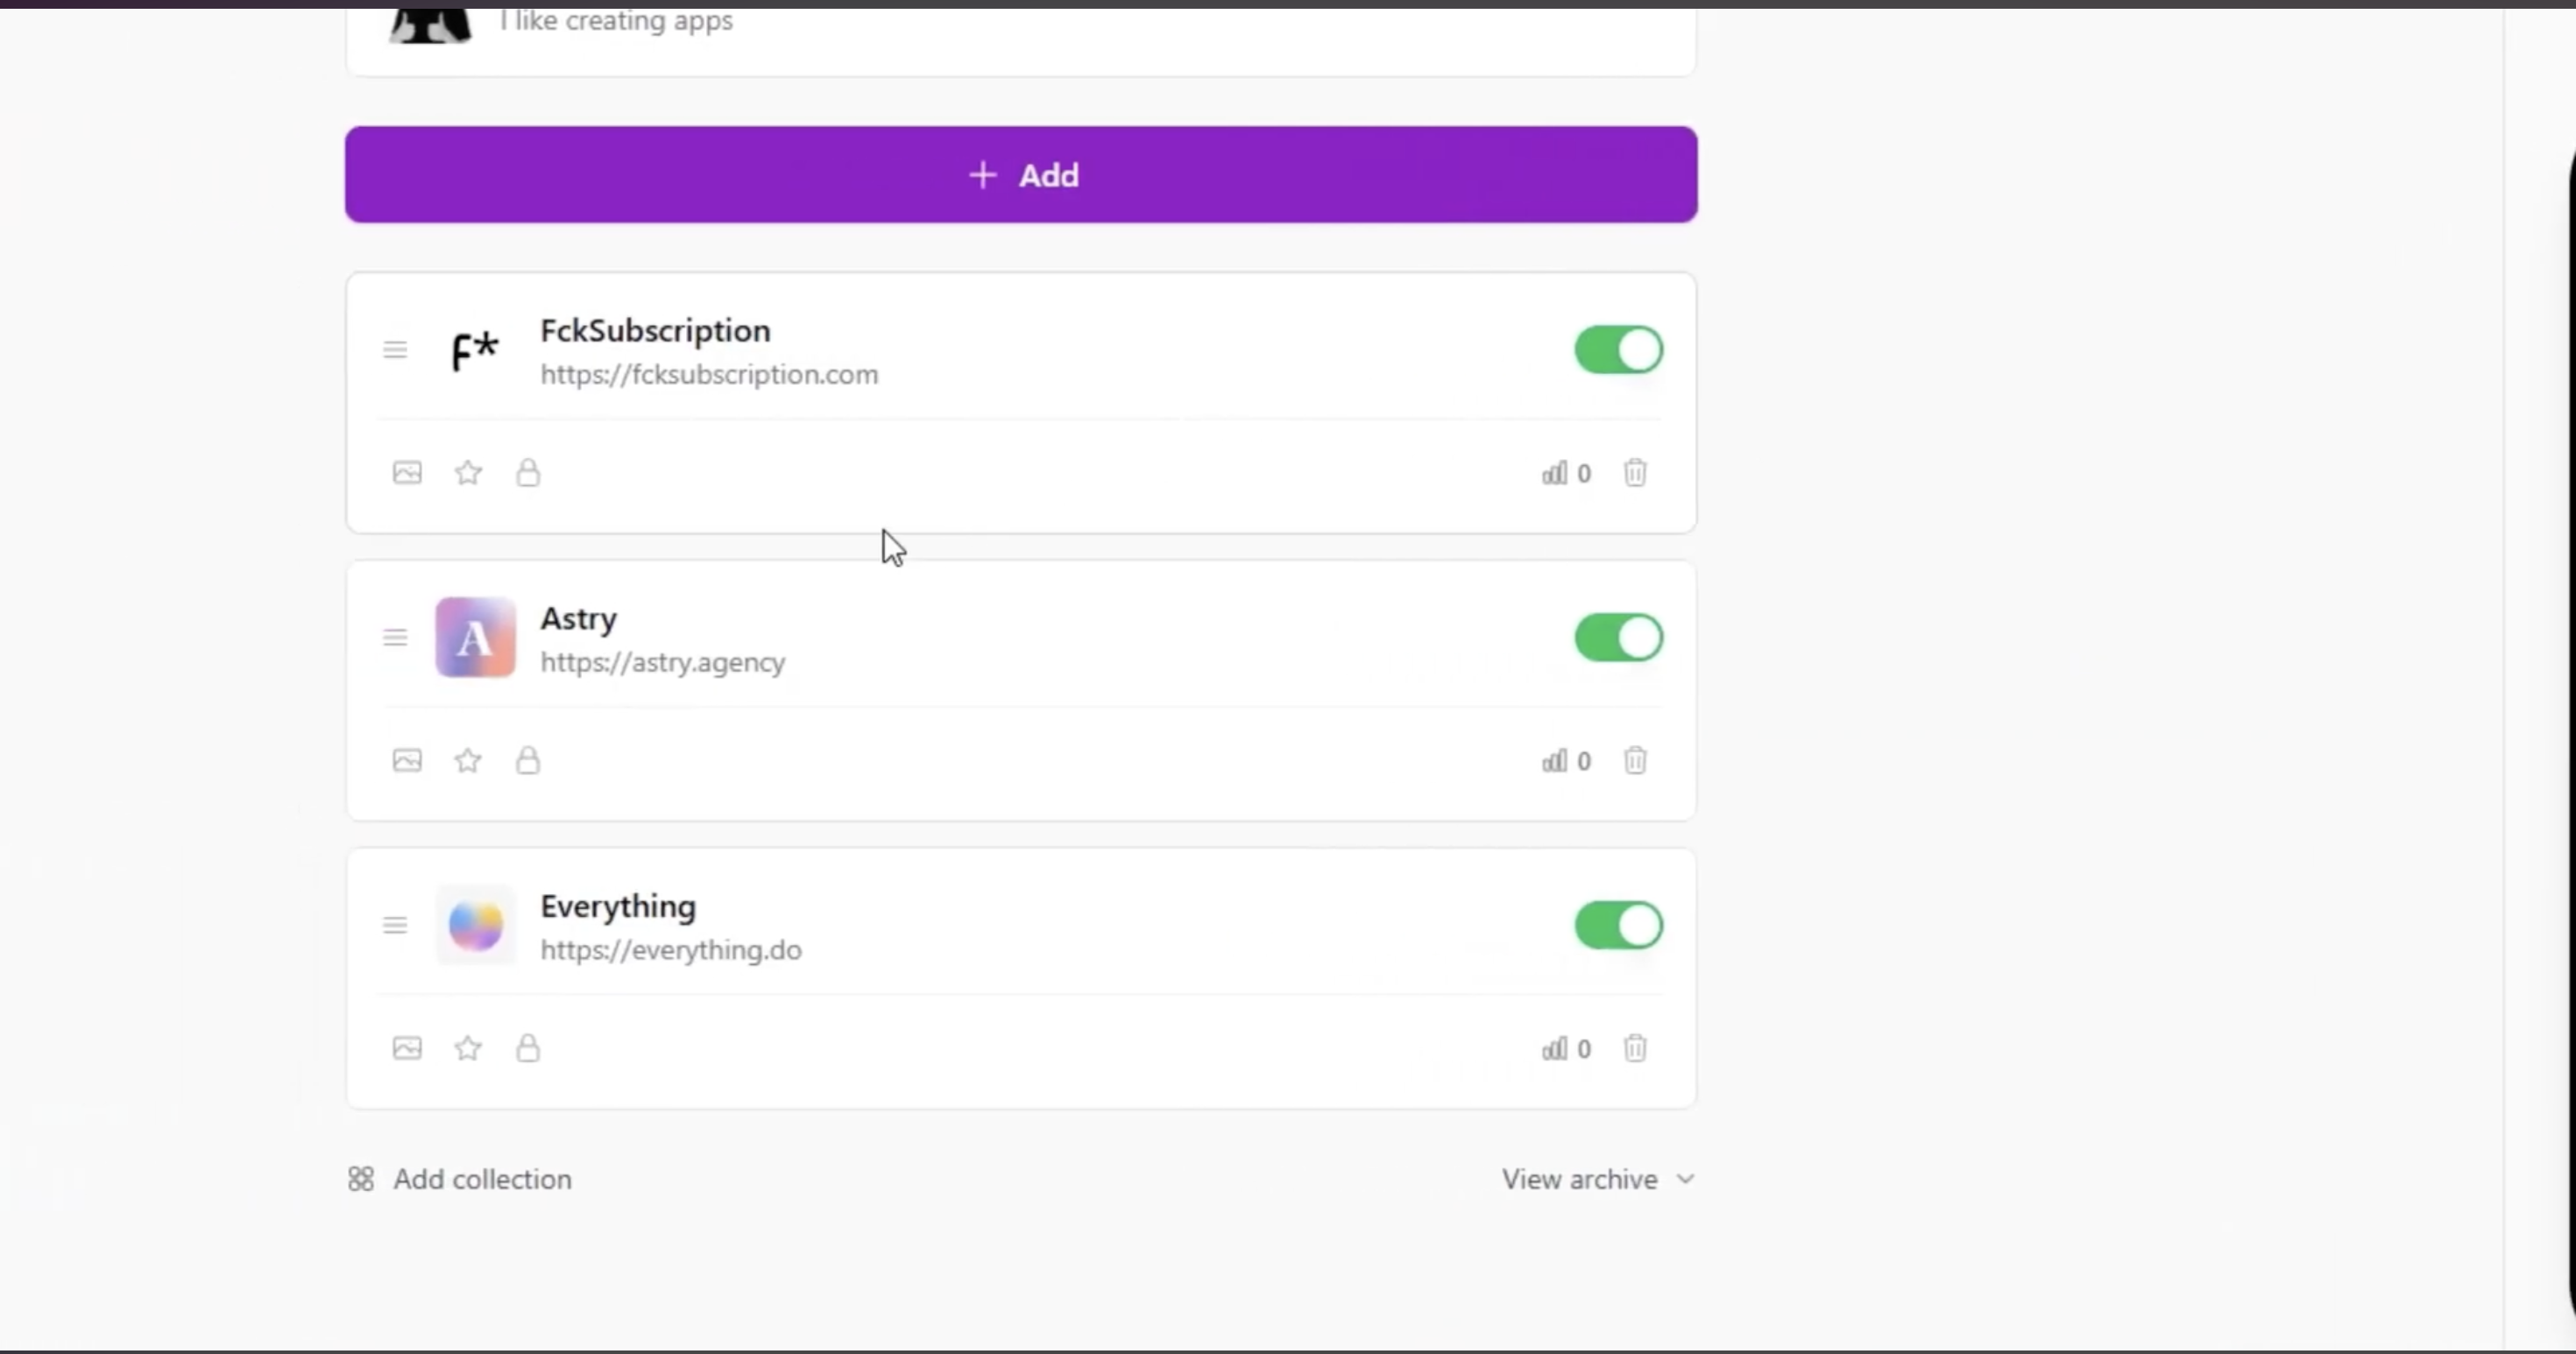Click the Astry link thumbnail
The height and width of the screenshot is (1354, 2576).
[475, 638]
